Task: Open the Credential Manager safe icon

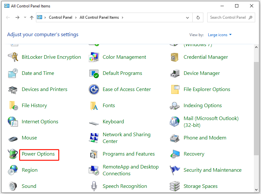Action: (x=175, y=57)
